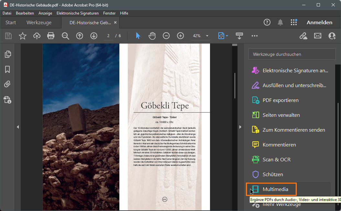The image size is (341, 211).
Task: Click the Anmelden sign-in button
Action: [319, 22]
